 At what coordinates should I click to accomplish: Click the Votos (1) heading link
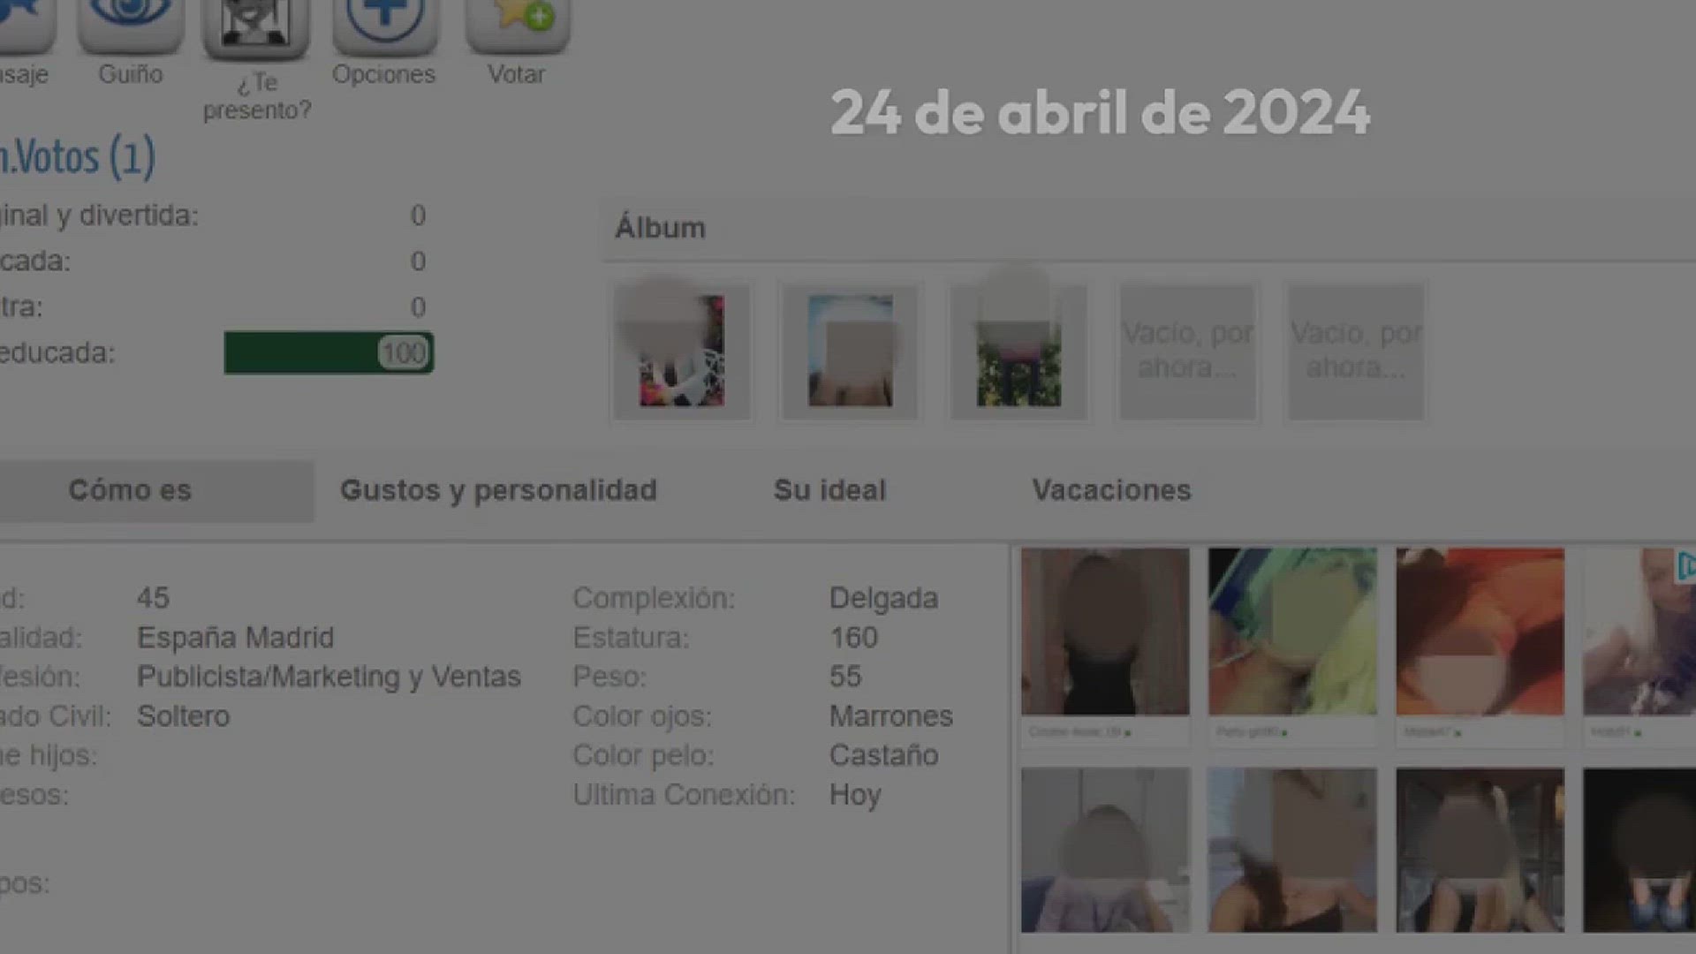(78, 158)
